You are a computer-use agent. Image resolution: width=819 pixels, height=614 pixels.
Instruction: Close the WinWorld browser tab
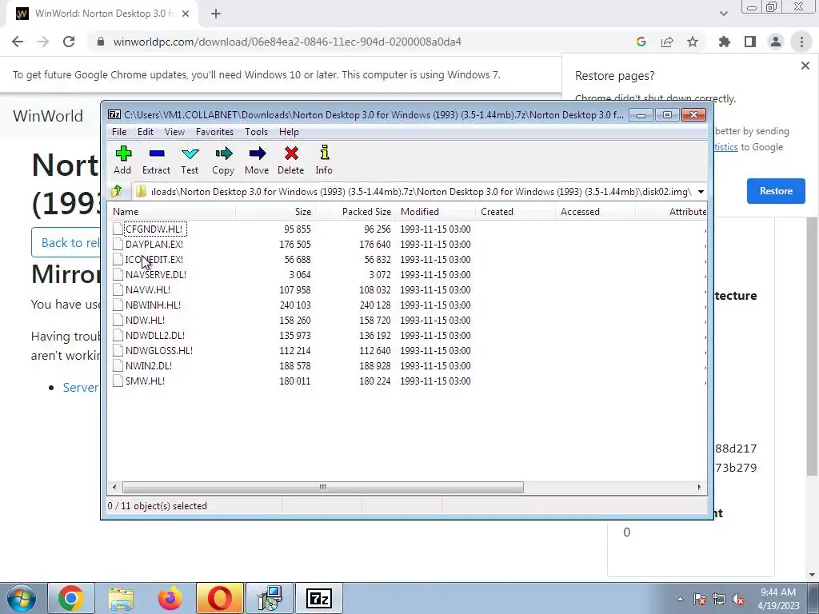click(186, 14)
